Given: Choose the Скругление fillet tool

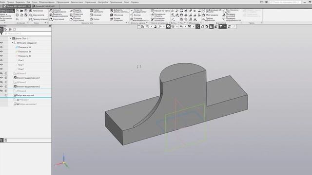Looking at the screenshot, I should click(57, 19).
